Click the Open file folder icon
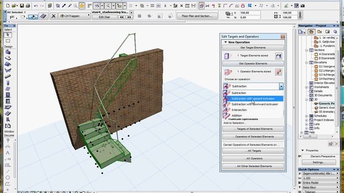Screen dimensions: 344x193 click(x=15, y=6)
